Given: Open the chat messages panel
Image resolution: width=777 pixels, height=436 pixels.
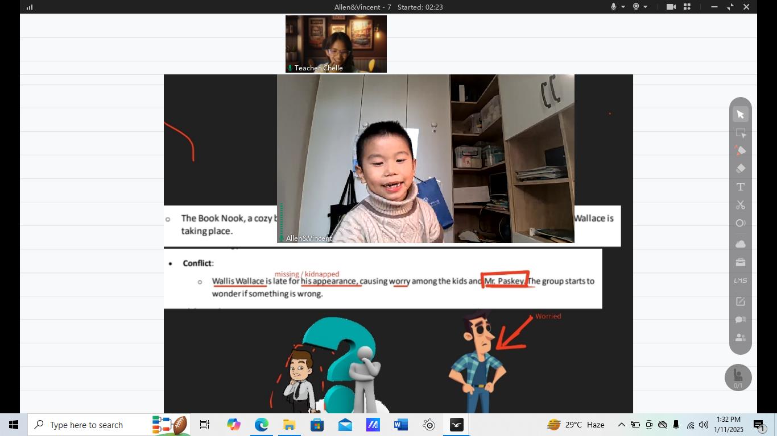Looking at the screenshot, I should [740, 320].
